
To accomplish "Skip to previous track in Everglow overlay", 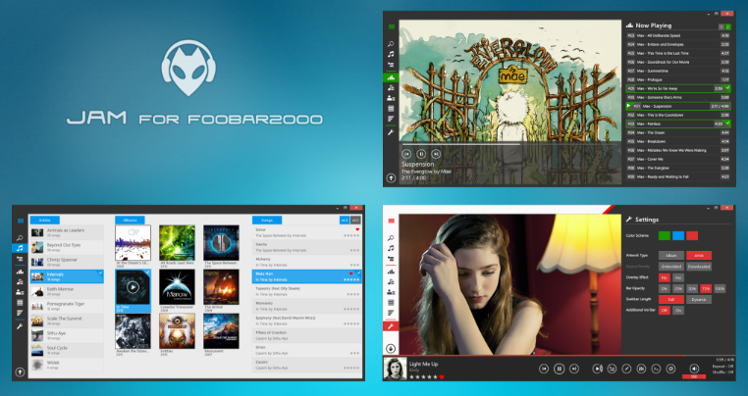I will (406, 154).
